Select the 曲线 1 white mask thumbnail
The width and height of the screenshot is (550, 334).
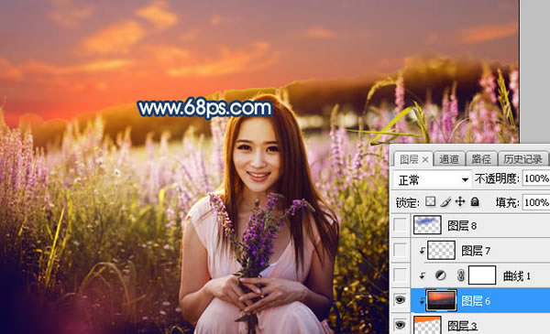pos(482,275)
